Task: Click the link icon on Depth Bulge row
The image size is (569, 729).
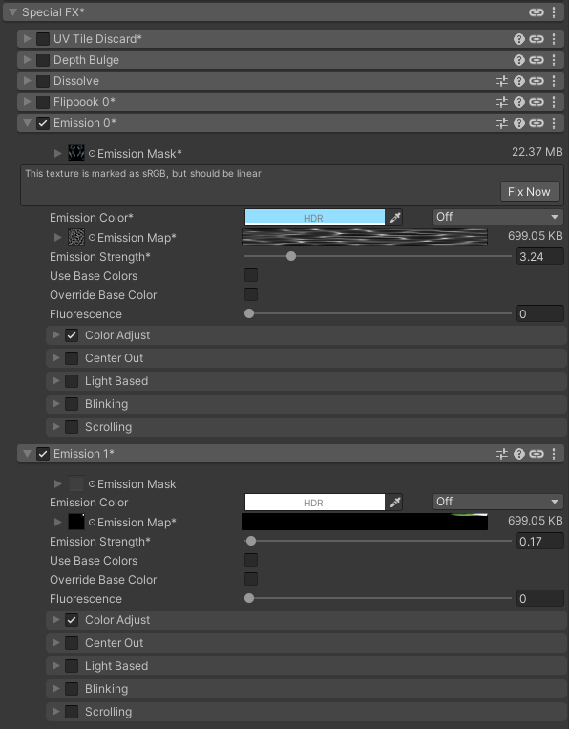Action: click(536, 60)
